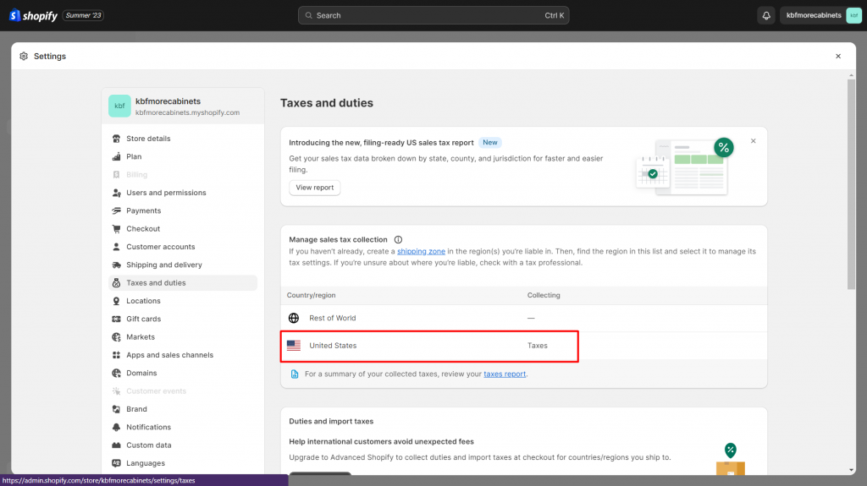Click the Languages icon
Image resolution: width=867 pixels, height=486 pixels.
point(116,463)
